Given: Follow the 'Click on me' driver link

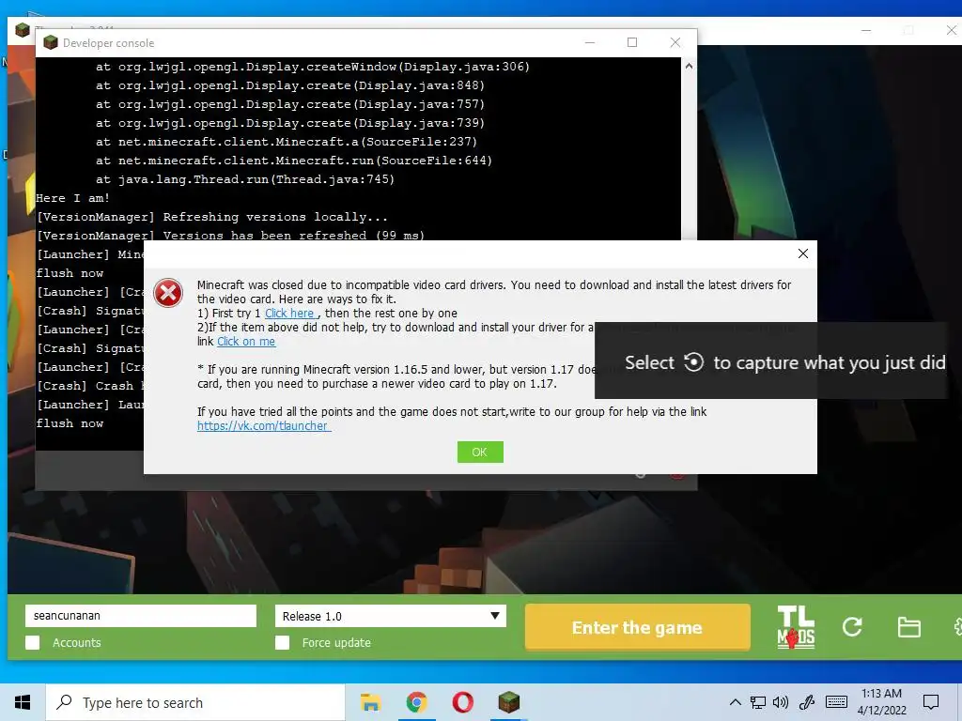Looking at the screenshot, I should 246,342.
